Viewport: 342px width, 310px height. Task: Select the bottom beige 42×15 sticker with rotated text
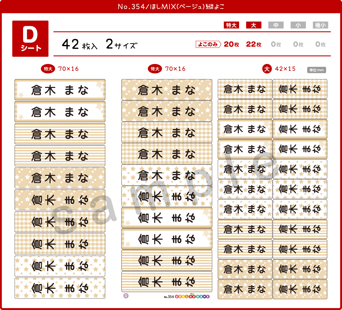point(300,289)
